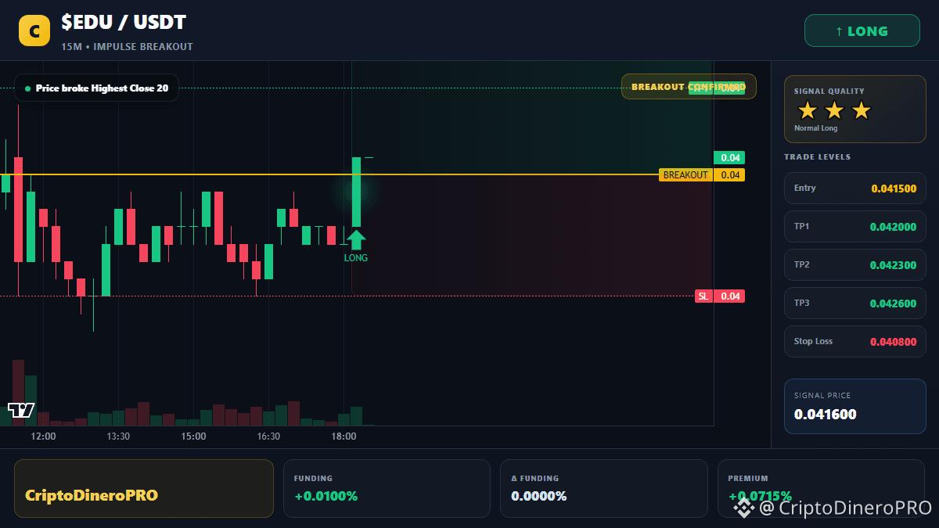Click the Signal Price 0.041600 card
Viewport: 939px width, 528px height.
click(855, 406)
